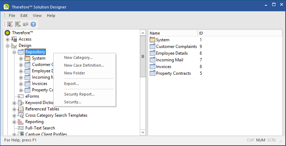This screenshot has height=146, width=286.
Task: Click the ID column header
Action: (x=240, y=33)
